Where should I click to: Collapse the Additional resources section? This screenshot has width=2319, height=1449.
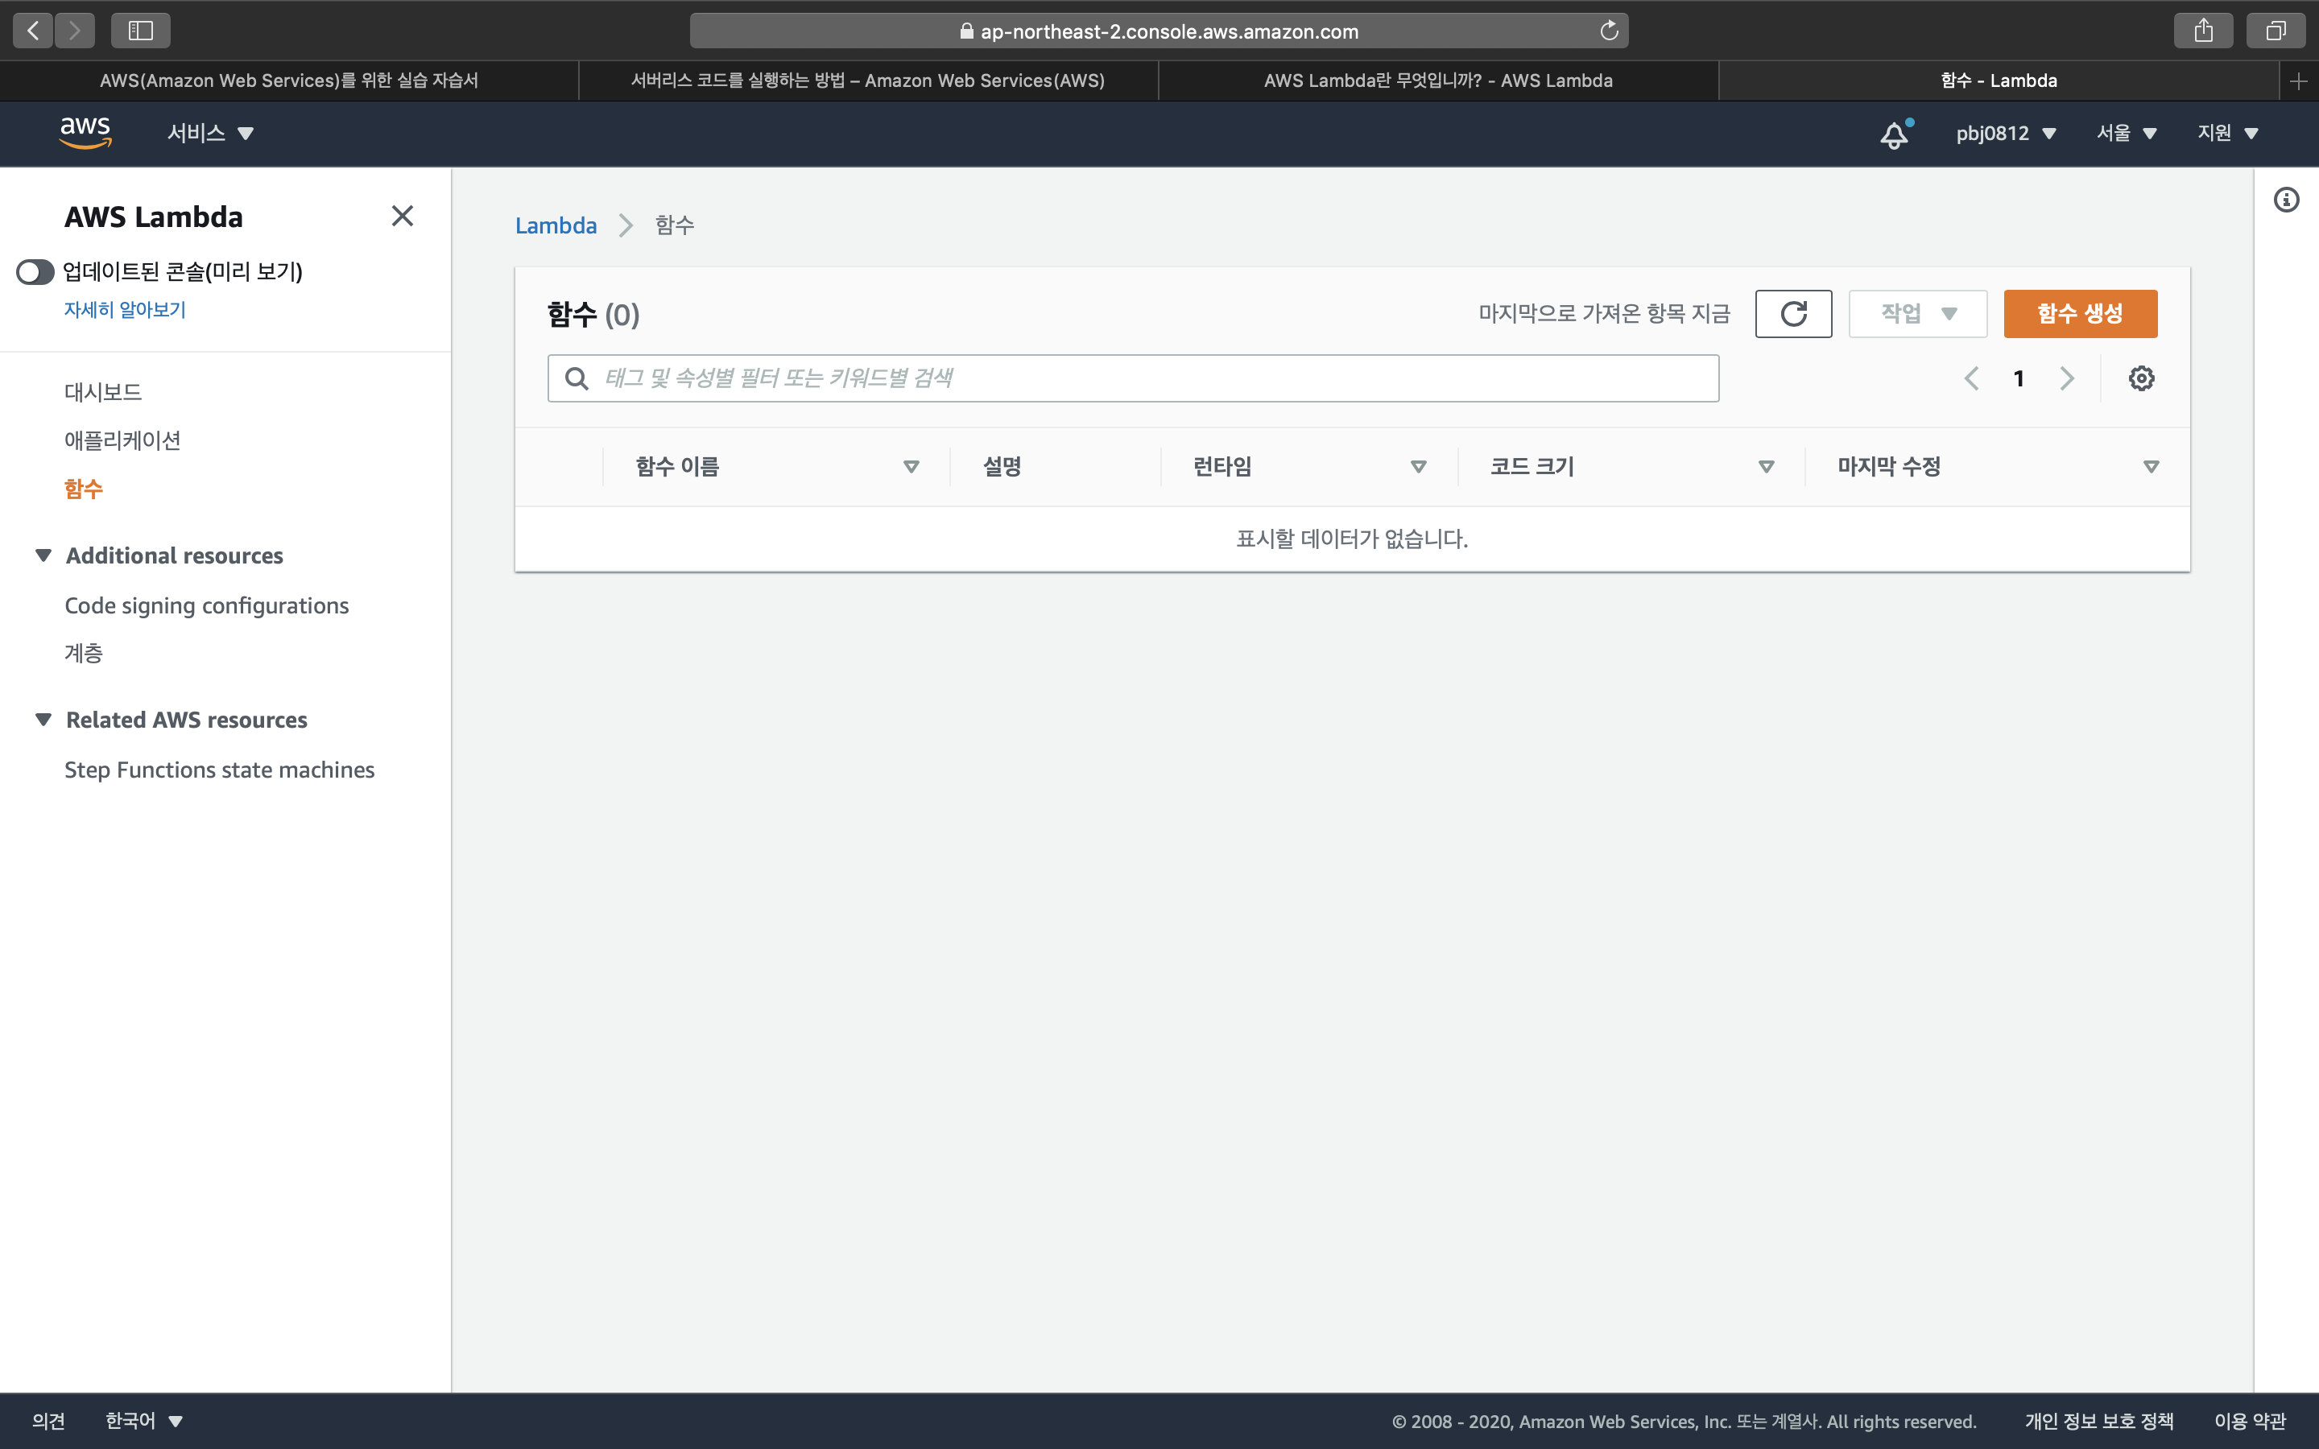(43, 555)
